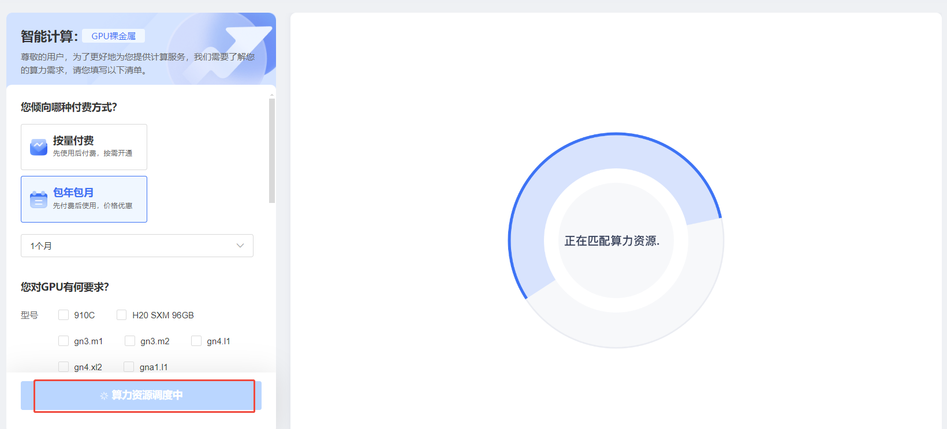Open the 1个月 duration dropdown
The height and width of the screenshot is (429, 947).
click(x=137, y=246)
